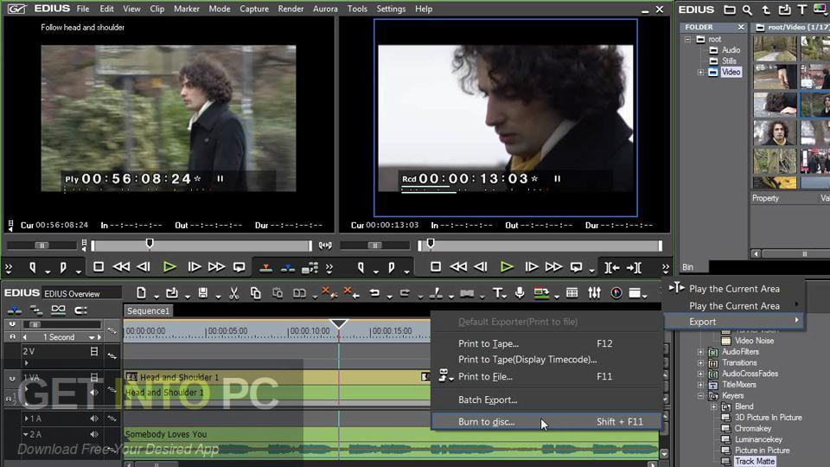Viewport: 830px width, 467px height.
Task: Click the folder icon in bin header
Action: [x=730, y=10]
